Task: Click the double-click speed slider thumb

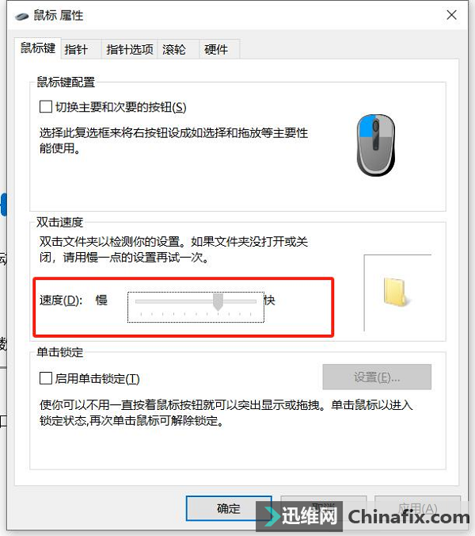Action: (x=218, y=301)
